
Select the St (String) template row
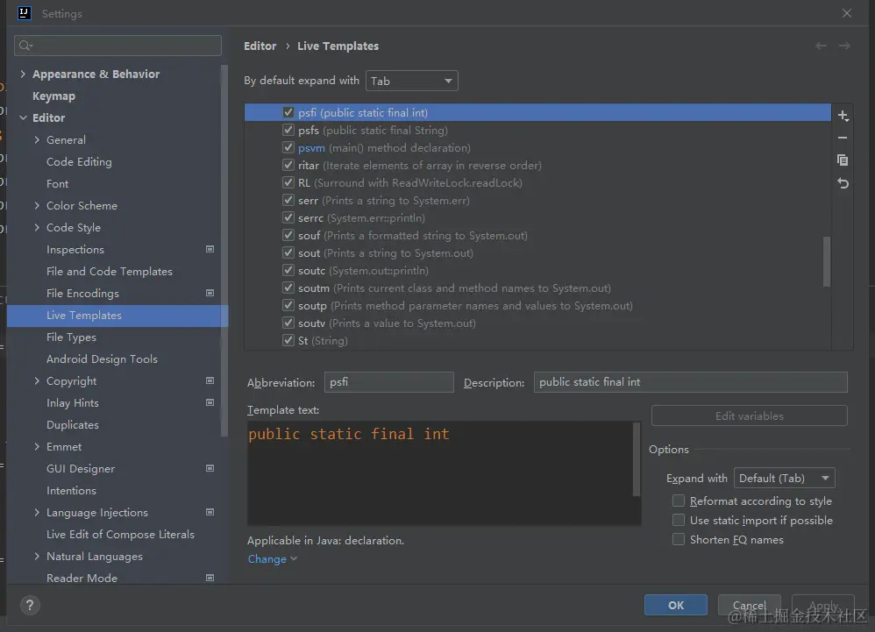pyautogui.click(x=537, y=340)
